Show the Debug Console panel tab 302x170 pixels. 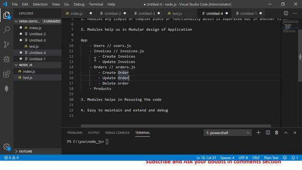click(117, 133)
